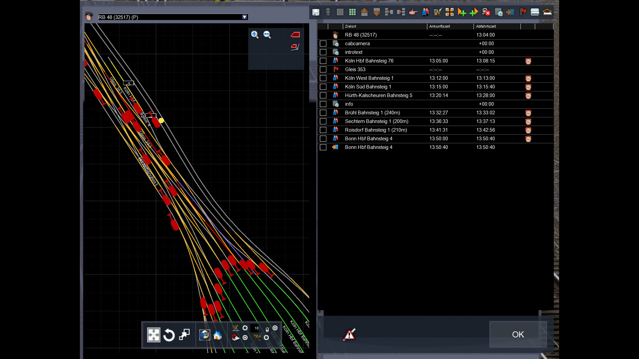The width and height of the screenshot is (639, 359).
Task: Click the pointing hand instruction icon
Action: [413, 12]
